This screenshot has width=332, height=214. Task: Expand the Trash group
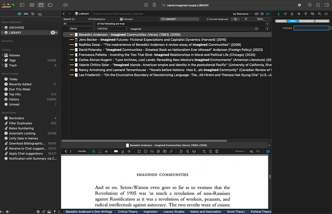pos(2,65)
